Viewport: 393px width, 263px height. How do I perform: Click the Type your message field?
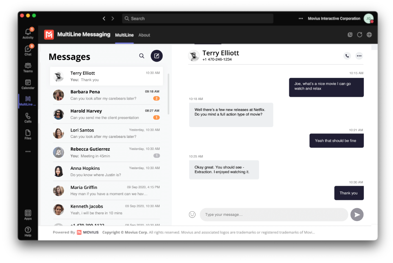pyautogui.click(x=274, y=215)
